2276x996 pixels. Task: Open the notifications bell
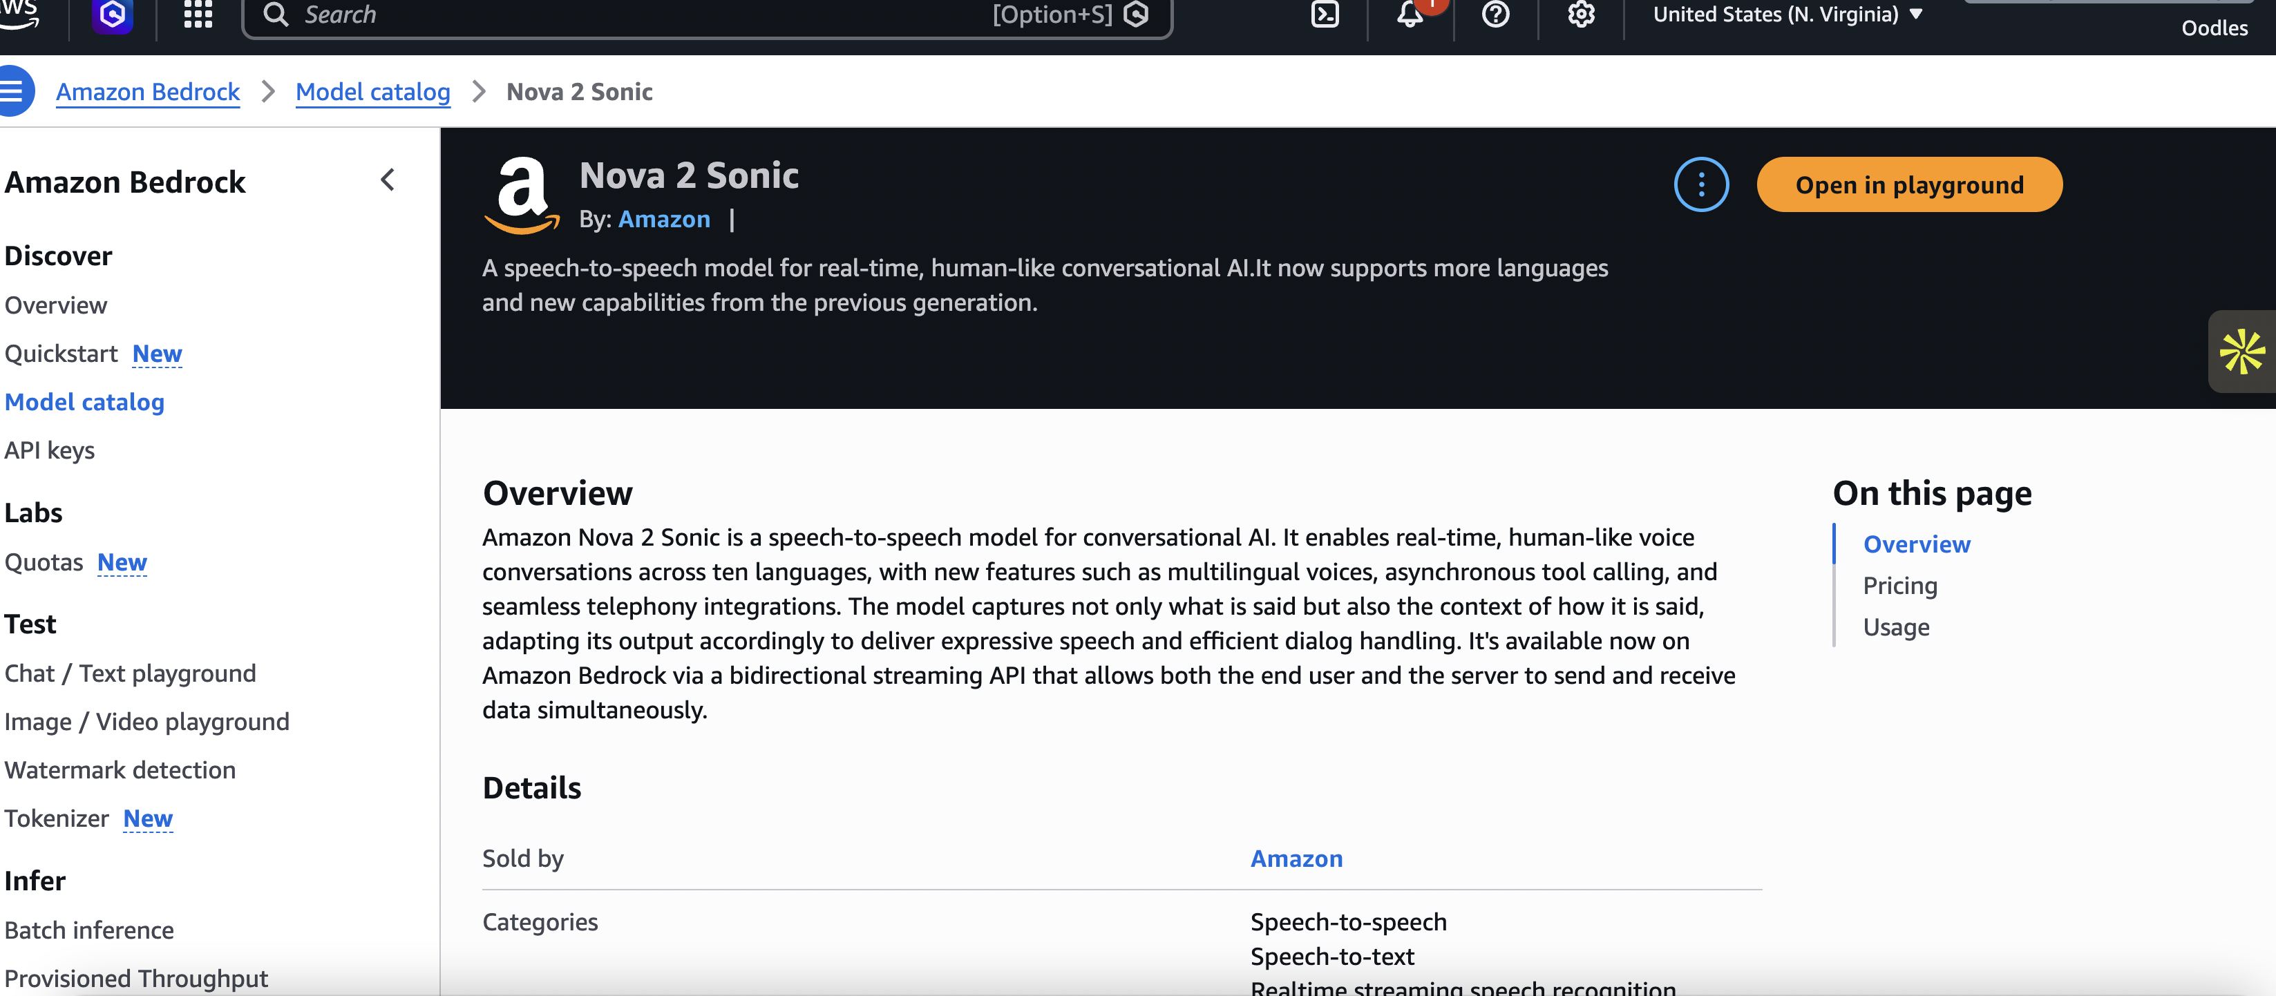pos(1410,14)
